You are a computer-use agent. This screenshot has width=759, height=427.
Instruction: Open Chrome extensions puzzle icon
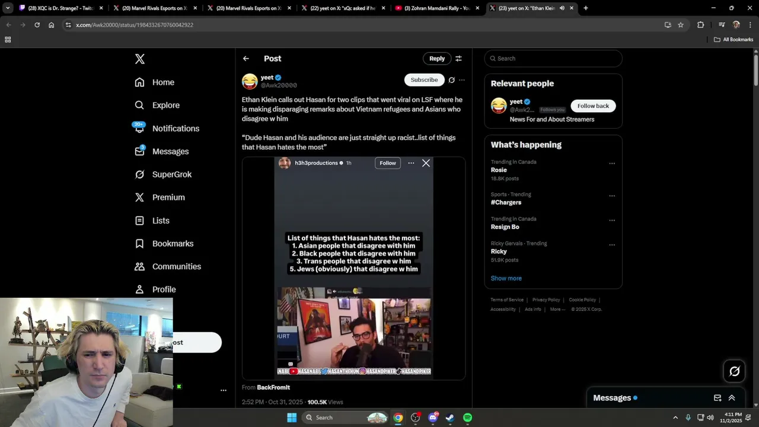point(701,25)
